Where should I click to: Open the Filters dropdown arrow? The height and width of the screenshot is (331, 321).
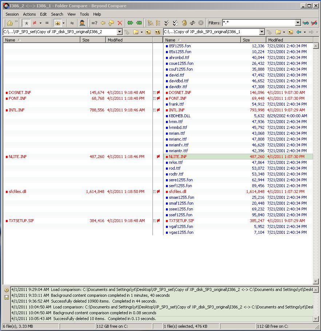click(298, 23)
